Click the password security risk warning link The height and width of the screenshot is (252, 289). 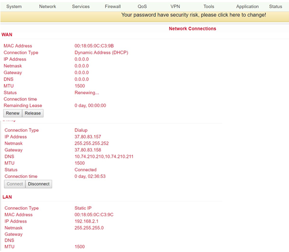pyautogui.click(x=194, y=15)
